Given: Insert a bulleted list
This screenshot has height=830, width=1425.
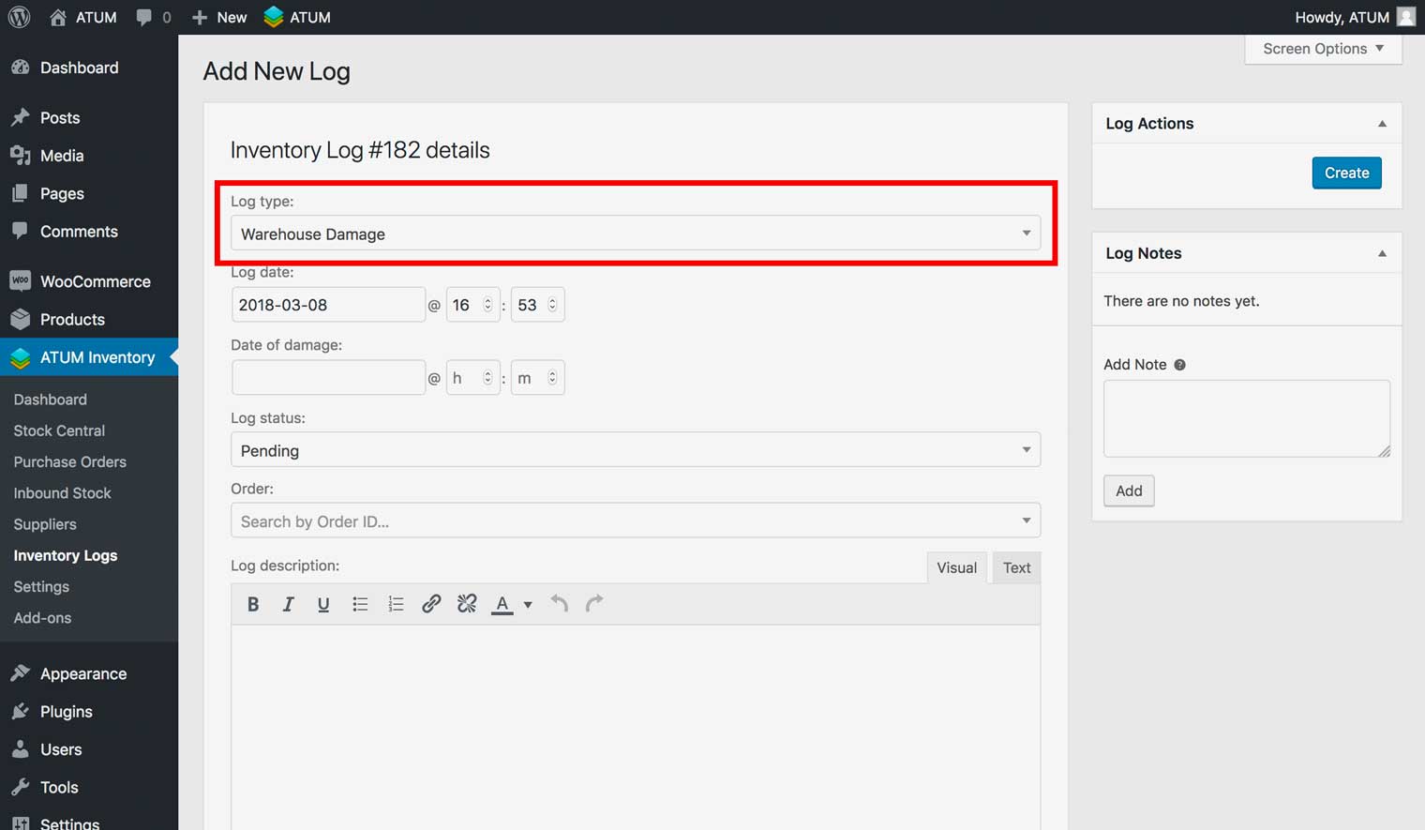Looking at the screenshot, I should (360, 604).
